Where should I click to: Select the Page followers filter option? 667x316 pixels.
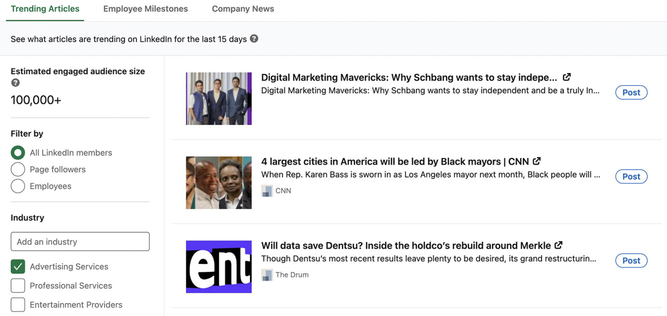coord(18,169)
